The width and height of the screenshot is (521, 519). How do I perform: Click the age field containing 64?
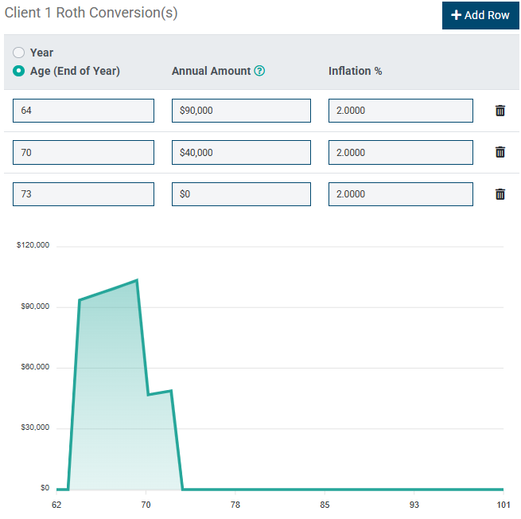click(84, 111)
